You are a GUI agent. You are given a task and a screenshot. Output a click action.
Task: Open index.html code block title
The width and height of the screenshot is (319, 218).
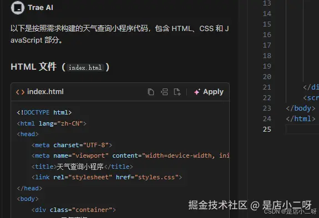[x=45, y=92]
